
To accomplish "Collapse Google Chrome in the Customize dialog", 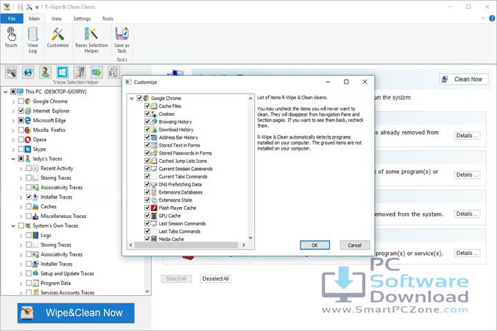I will (132, 99).
